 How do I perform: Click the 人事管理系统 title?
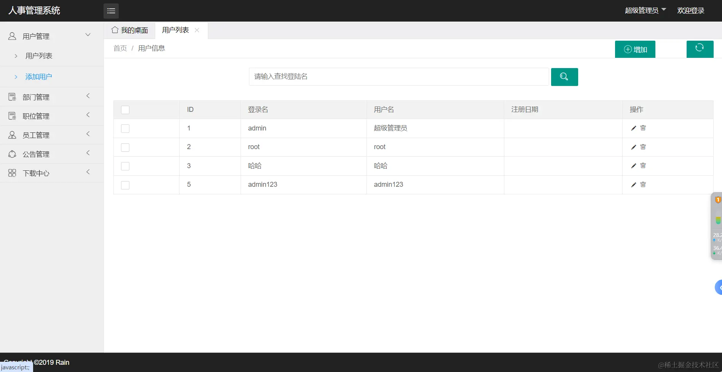pos(34,11)
